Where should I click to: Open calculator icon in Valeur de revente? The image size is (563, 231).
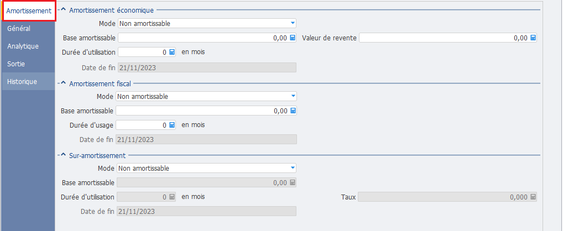pyautogui.click(x=533, y=38)
